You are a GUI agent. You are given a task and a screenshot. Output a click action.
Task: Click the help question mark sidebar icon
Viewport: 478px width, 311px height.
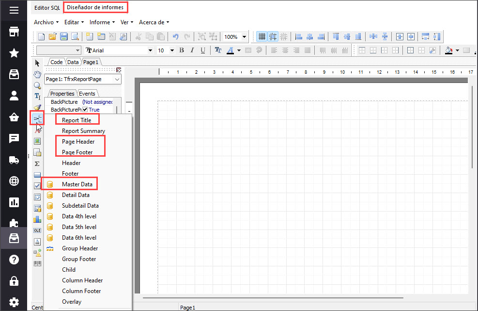tap(14, 260)
